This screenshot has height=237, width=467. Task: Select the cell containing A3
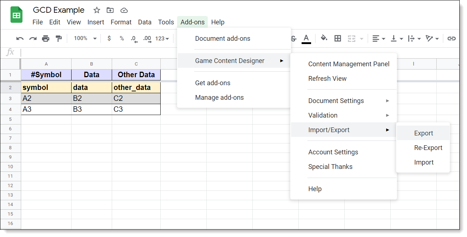point(46,110)
